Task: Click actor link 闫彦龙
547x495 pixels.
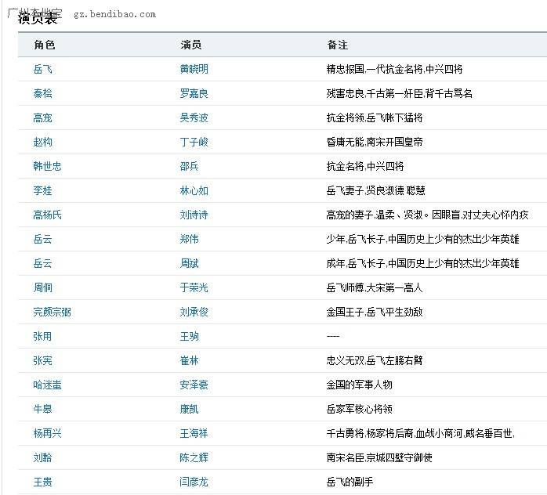Action: pyautogui.click(x=194, y=482)
